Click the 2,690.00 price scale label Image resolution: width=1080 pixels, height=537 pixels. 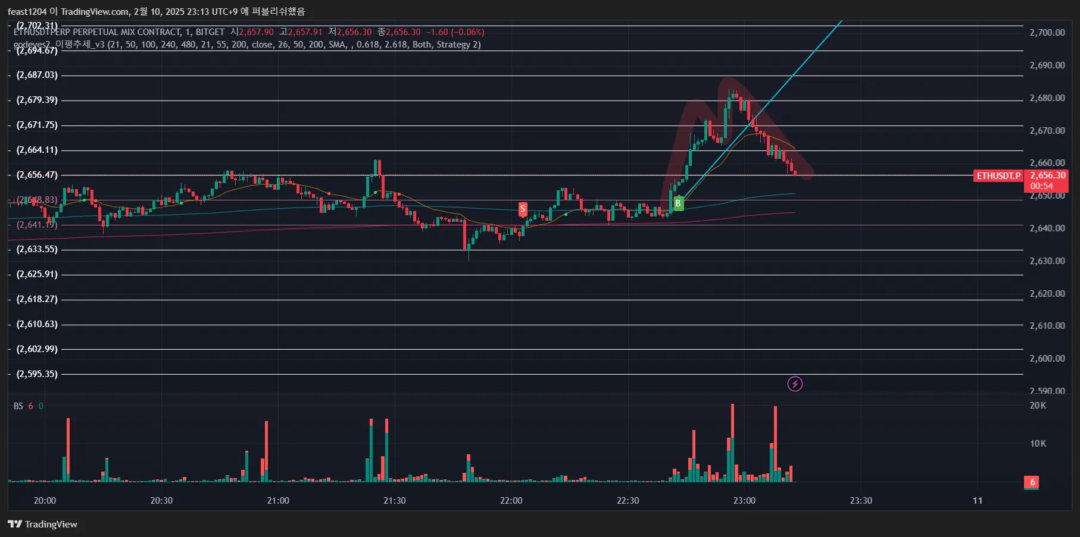(1047, 65)
